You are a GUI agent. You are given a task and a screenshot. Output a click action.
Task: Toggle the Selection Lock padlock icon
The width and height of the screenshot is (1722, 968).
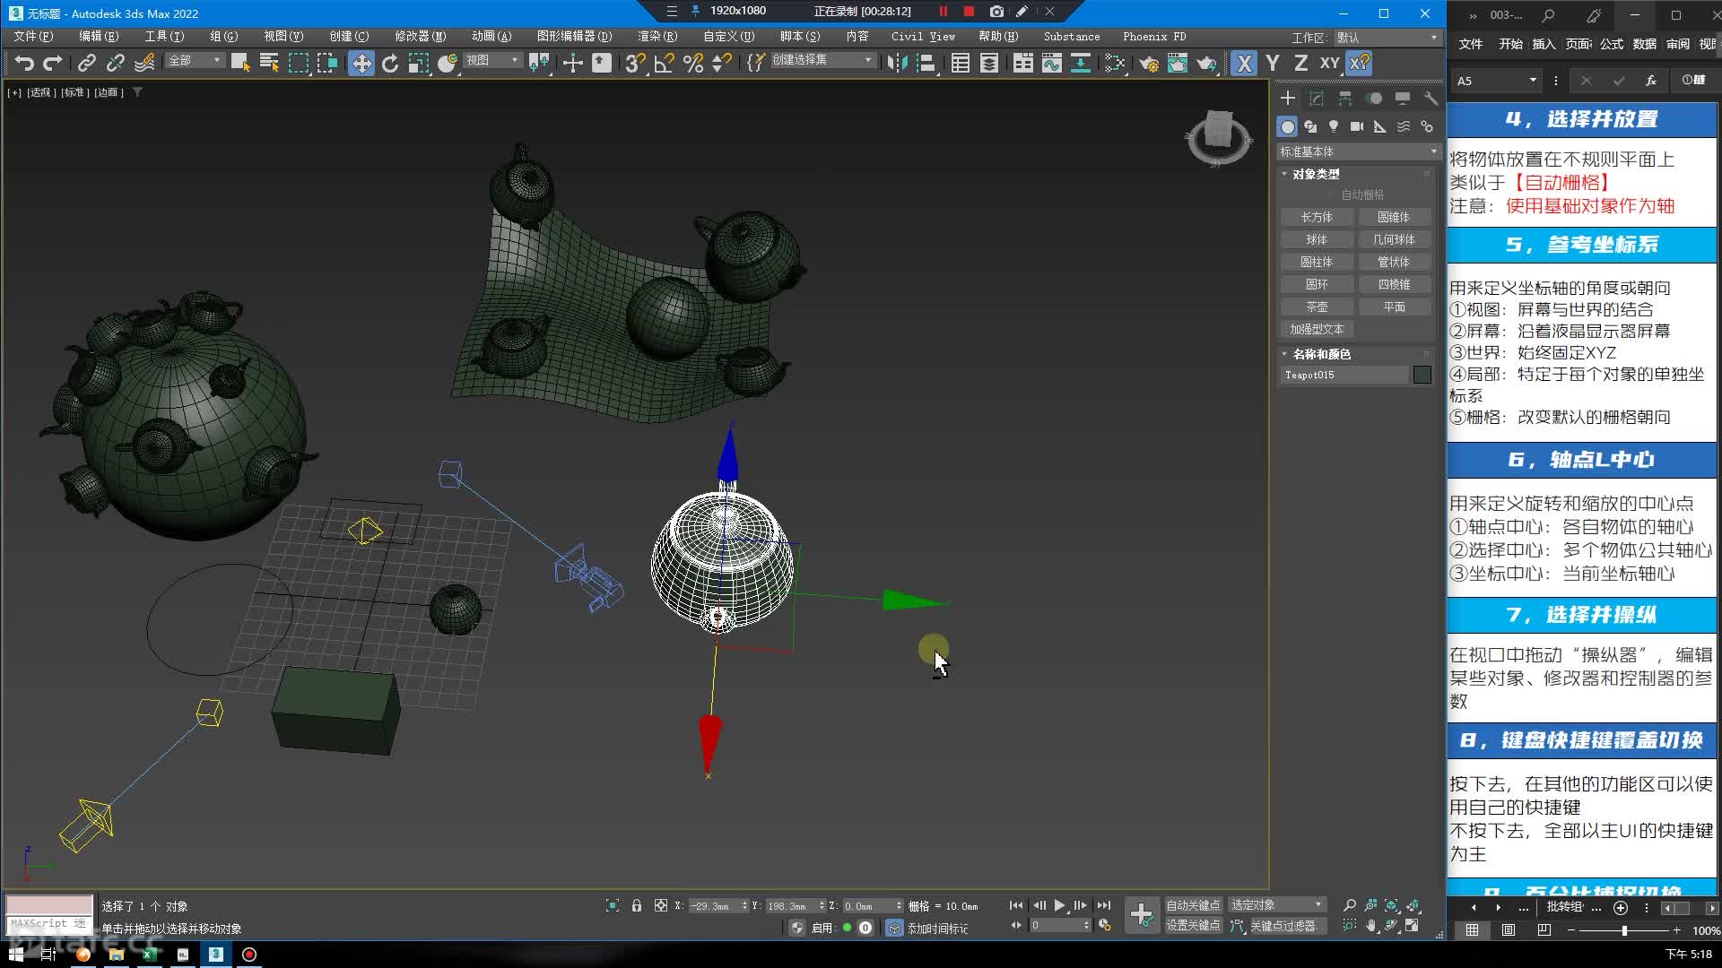click(637, 905)
